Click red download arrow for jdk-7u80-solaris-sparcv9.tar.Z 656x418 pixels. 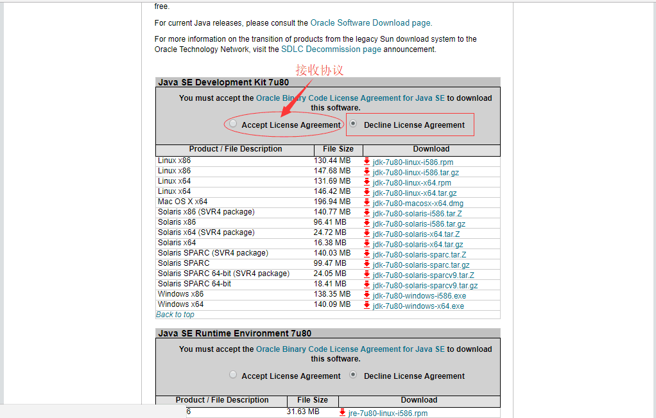click(x=367, y=274)
